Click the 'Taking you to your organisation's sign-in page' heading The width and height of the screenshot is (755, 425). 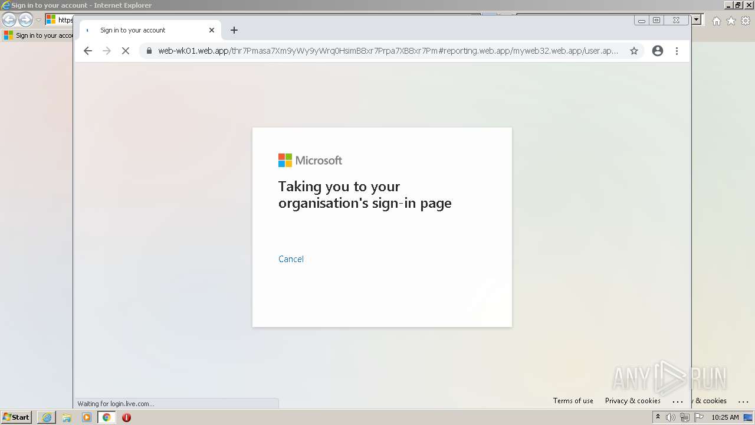tap(365, 195)
